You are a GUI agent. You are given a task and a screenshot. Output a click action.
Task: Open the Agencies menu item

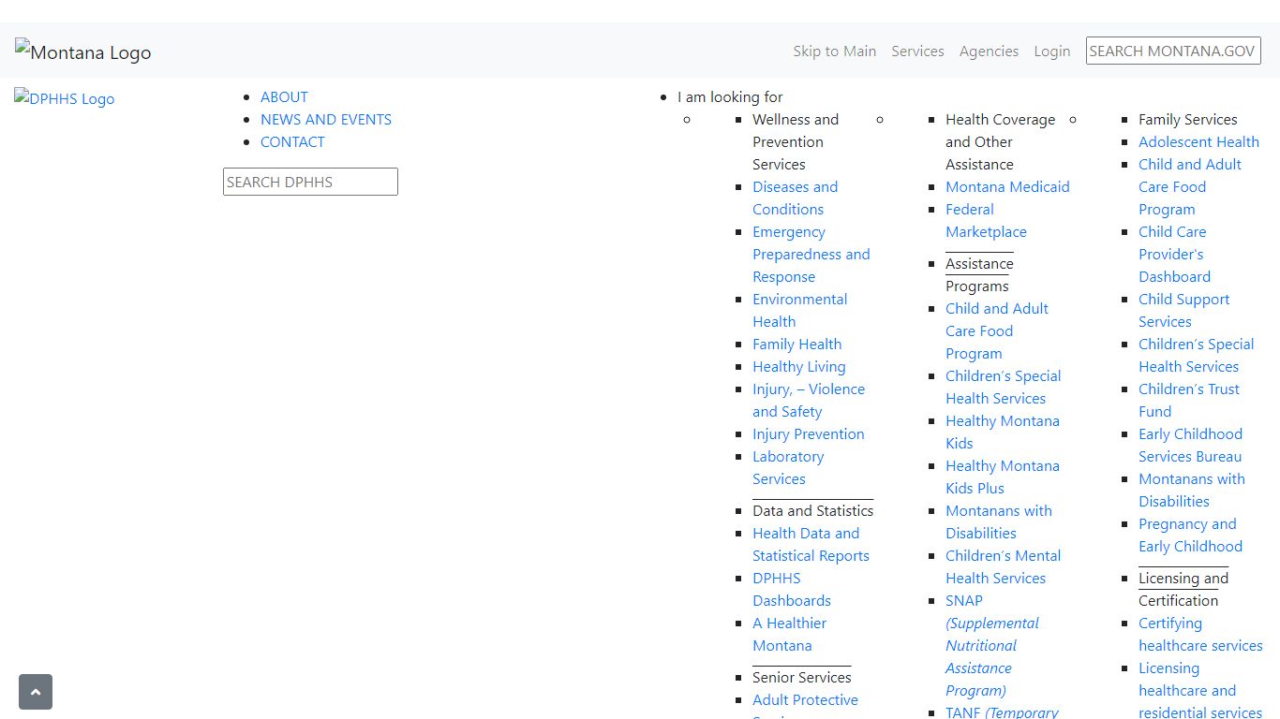(x=989, y=51)
